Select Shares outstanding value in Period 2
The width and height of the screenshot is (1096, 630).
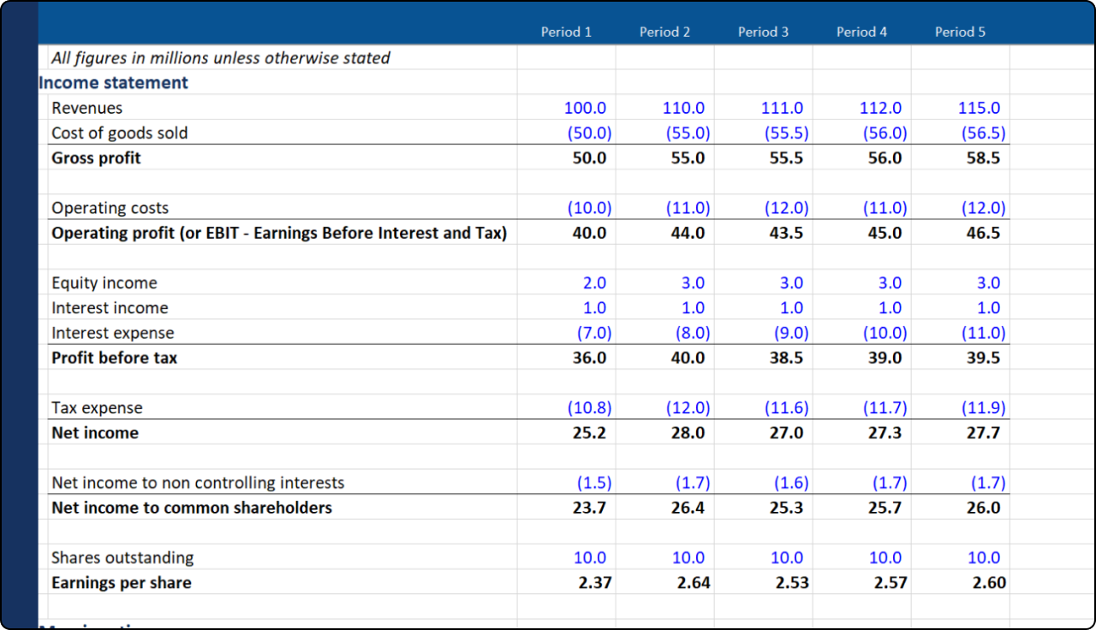pyautogui.click(x=688, y=558)
